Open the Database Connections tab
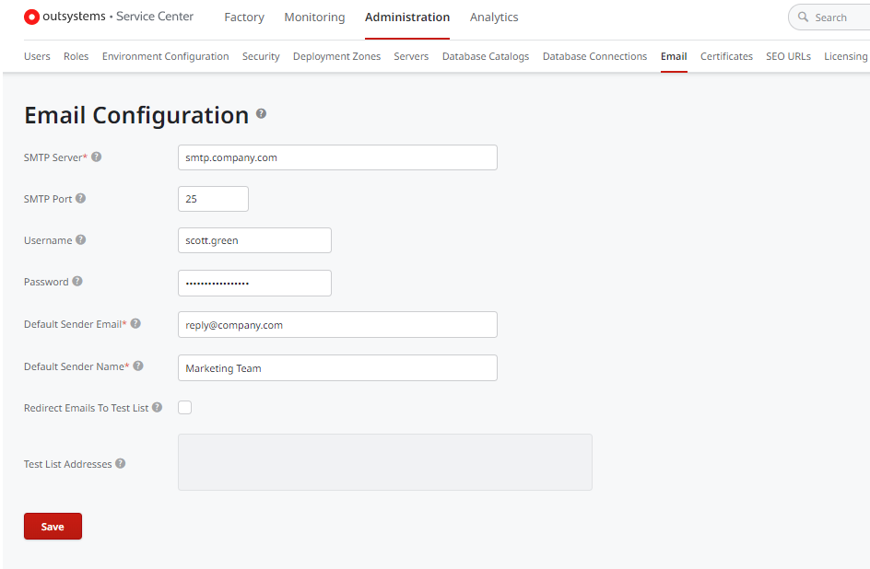 click(594, 56)
